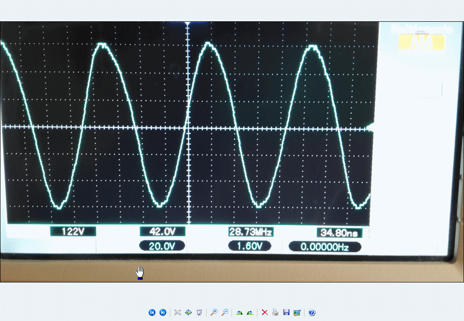This screenshot has height=321, width=464.
Task: Delete the image with the red X
Action: [265, 312]
